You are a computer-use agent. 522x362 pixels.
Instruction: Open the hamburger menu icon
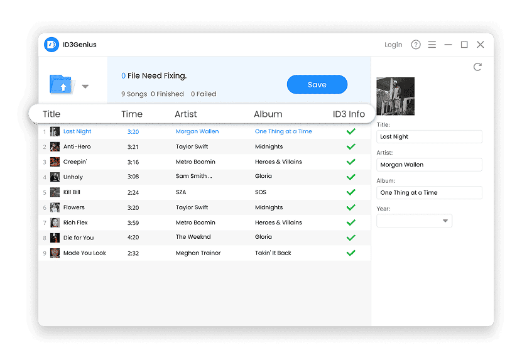tap(432, 45)
